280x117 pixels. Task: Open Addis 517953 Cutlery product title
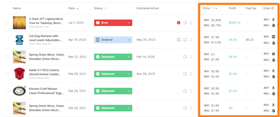45,72
